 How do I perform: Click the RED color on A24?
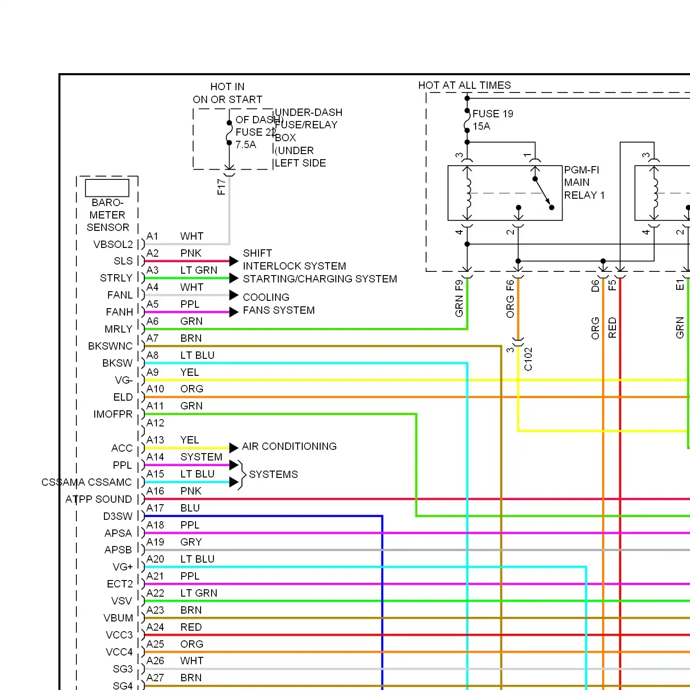coord(191,627)
